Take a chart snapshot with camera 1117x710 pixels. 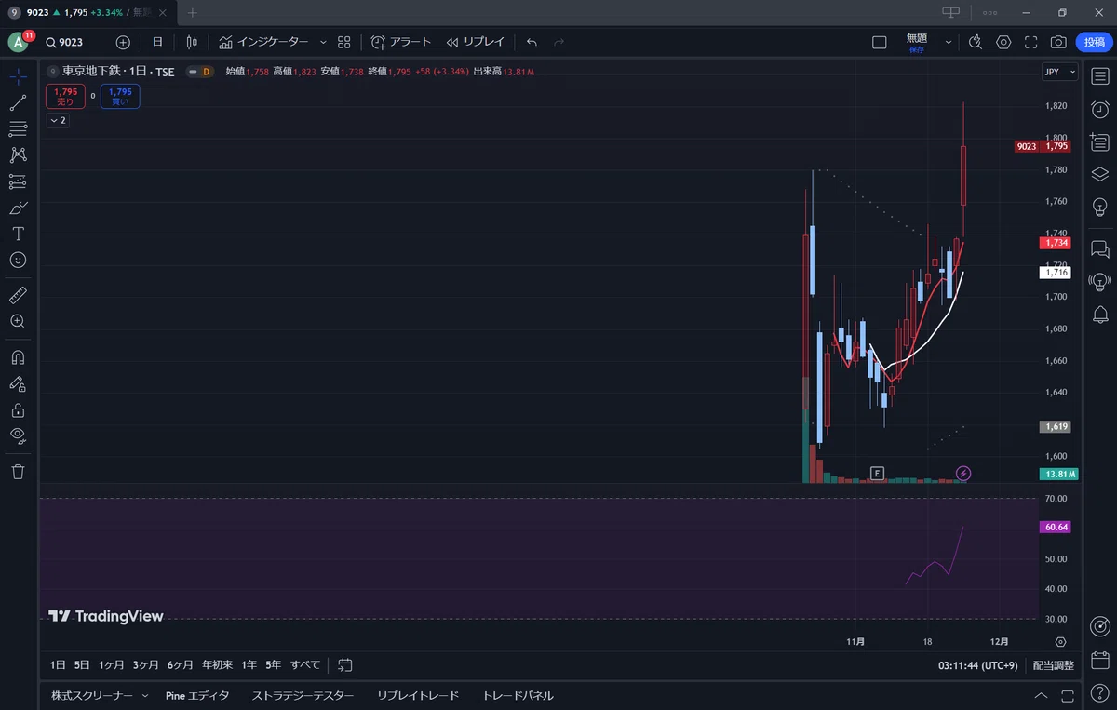point(1058,42)
